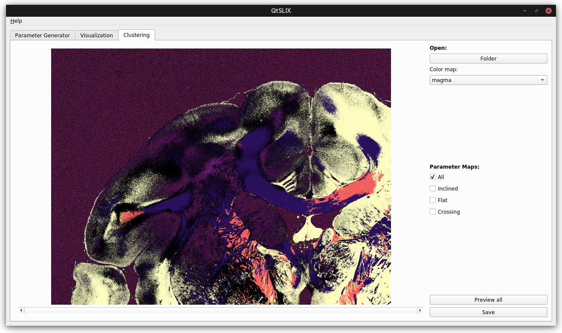This screenshot has width=562, height=333.
Task: Click the QtSLIX window title bar
Action: (x=281, y=11)
